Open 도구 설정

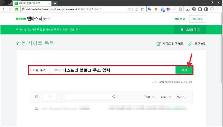(x=197, y=44)
